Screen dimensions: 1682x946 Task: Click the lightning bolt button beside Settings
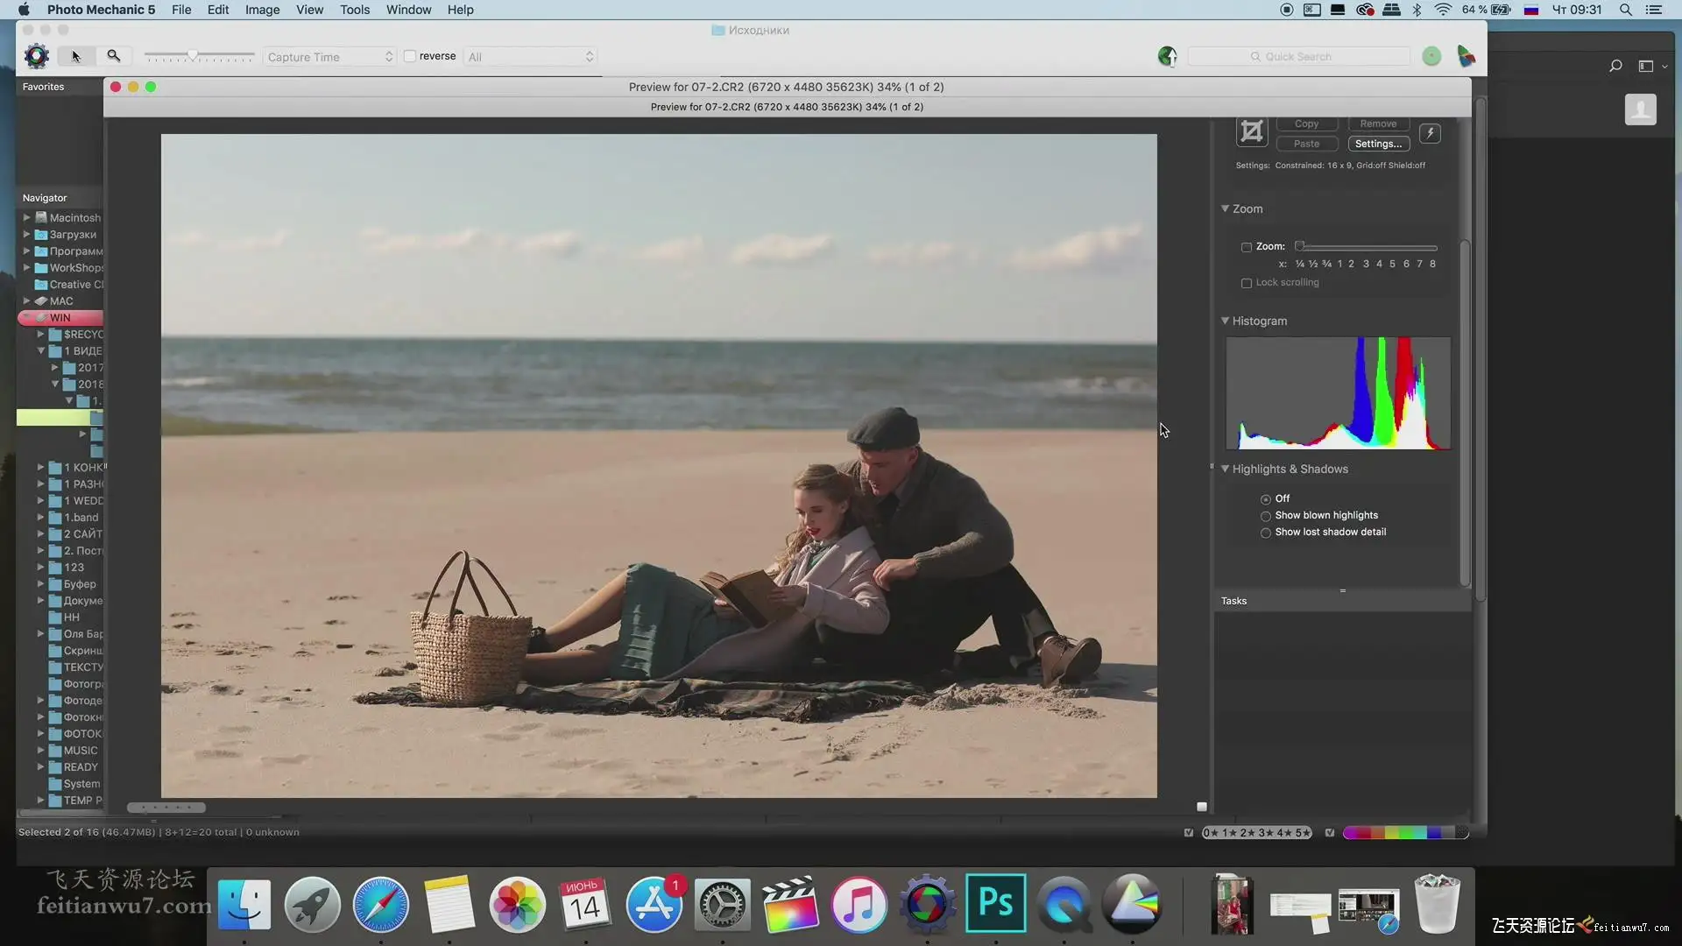1430,133
